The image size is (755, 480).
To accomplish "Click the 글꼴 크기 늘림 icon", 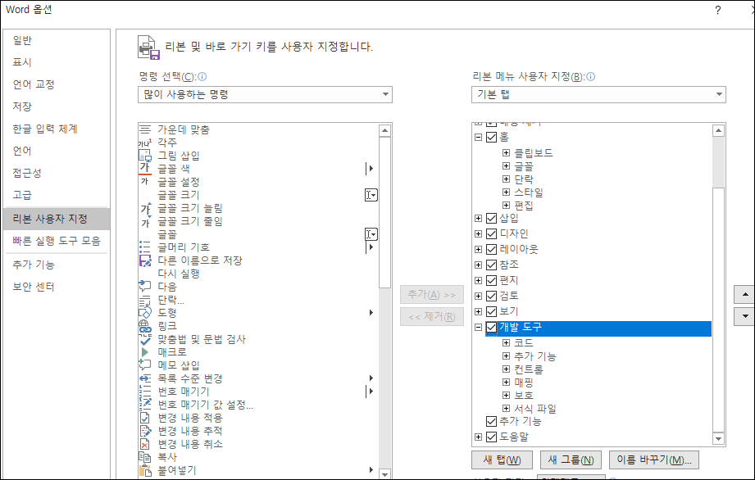I will 145,208.
